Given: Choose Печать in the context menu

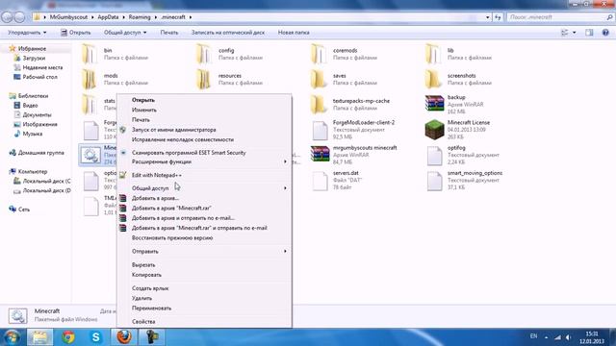Looking at the screenshot, I should (141, 119).
